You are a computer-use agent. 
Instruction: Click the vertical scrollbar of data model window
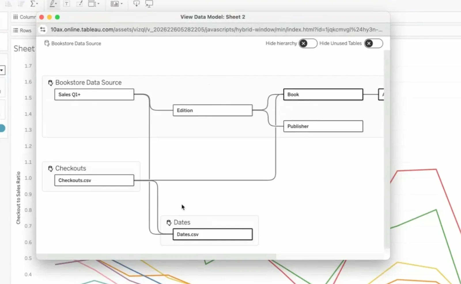click(x=387, y=149)
